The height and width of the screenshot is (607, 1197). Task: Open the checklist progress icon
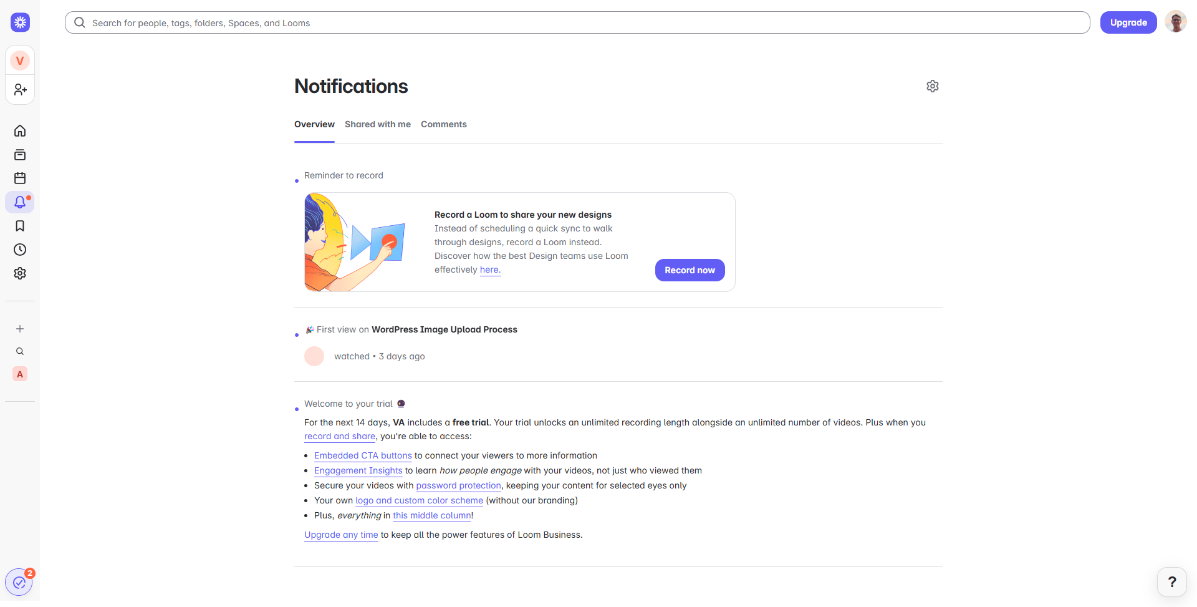coord(19,583)
